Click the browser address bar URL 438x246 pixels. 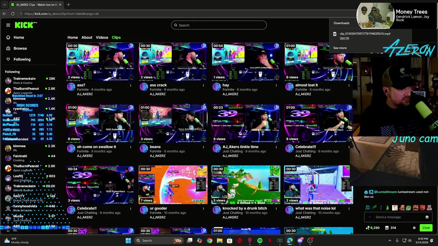pos(62,14)
